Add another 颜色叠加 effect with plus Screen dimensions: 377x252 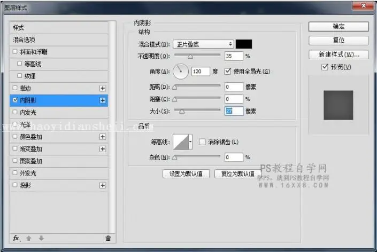tap(103, 137)
